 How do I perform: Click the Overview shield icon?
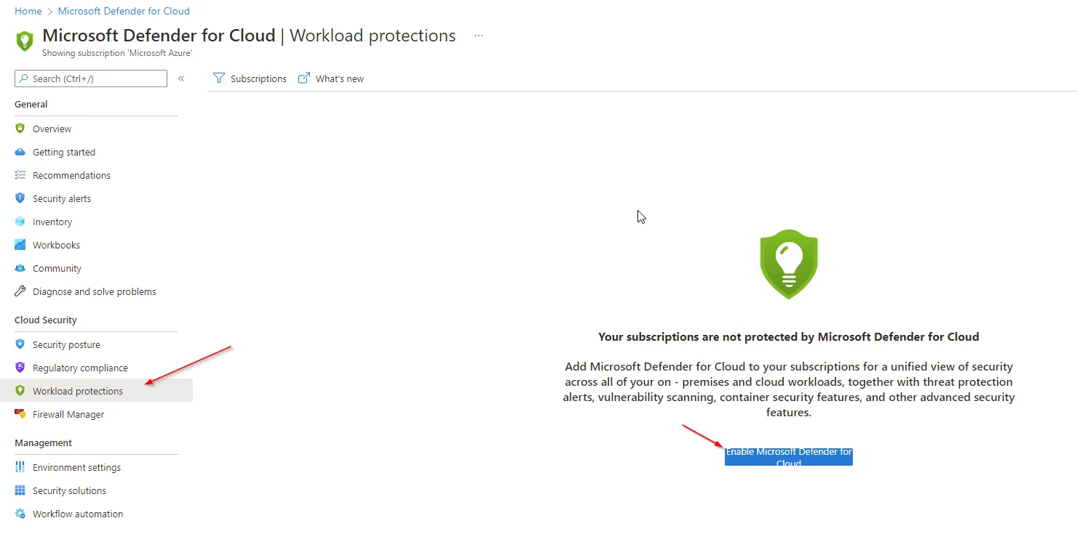click(20, 129)
